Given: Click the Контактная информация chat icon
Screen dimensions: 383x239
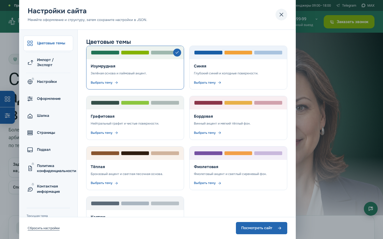Looking at the screenshot, I should [30, 189].
